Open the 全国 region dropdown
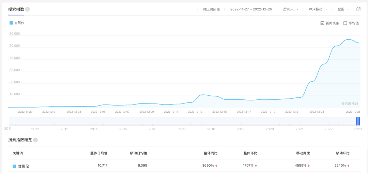 pos(343,9)
